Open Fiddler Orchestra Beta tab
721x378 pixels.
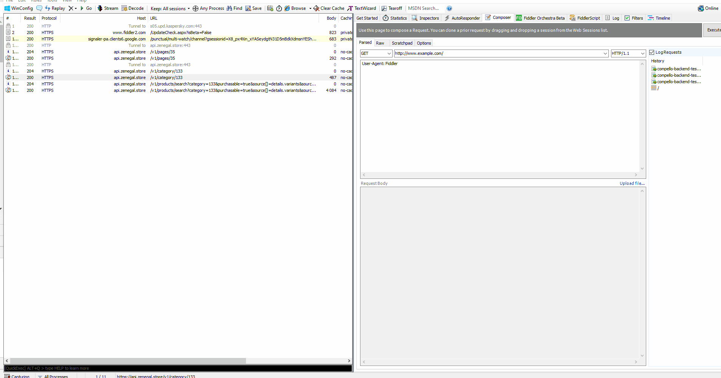coord(540,18)
